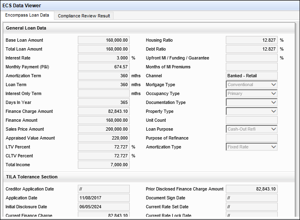Click the empty Interest Only Term field
300x220 pixels.
104,93
